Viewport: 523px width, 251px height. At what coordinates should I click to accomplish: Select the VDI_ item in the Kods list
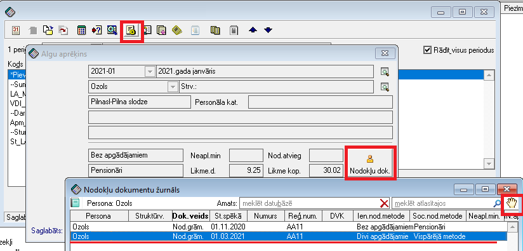click(18, 103)
